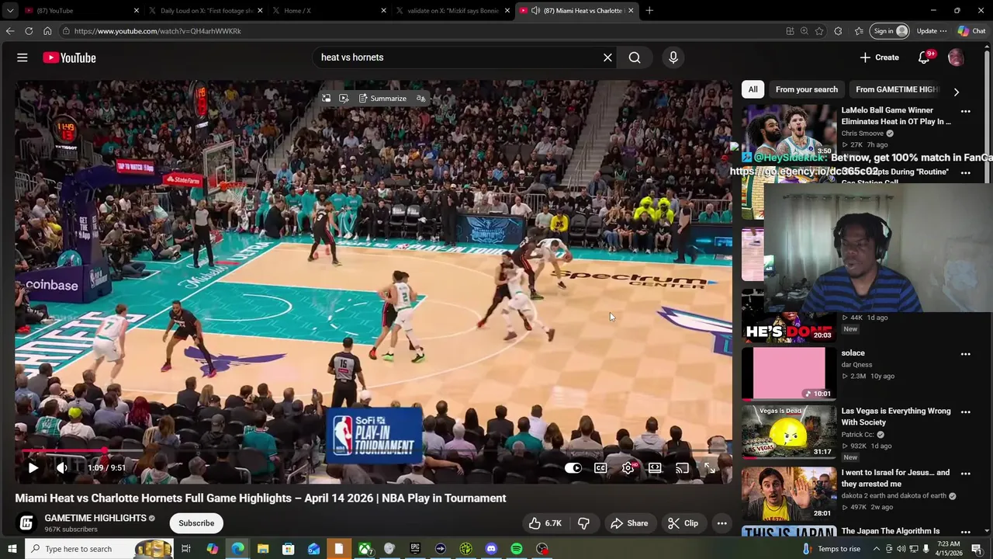Open LaMelo Ball Game Winner thumbnail
Image resolution: width=993 pixels, height=559 pixels.
point(789,130)
